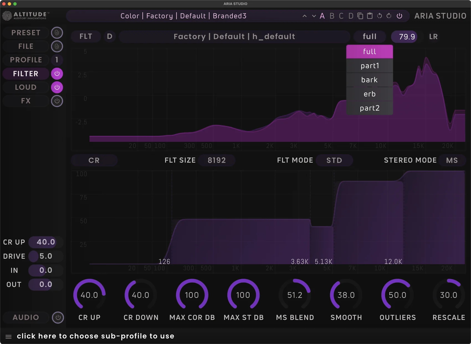This screenshot has width=471, height=344.
Task: Redo the last change
Action: (x=388, y=16)
